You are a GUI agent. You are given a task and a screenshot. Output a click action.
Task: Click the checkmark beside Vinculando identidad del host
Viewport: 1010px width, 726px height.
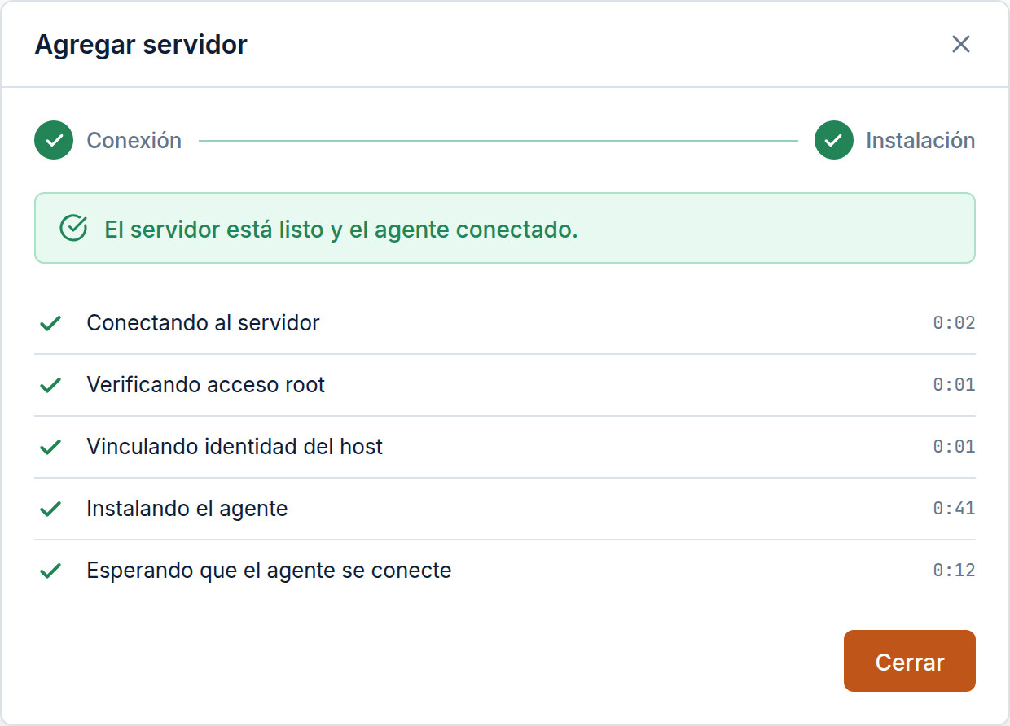click(50, 447)
